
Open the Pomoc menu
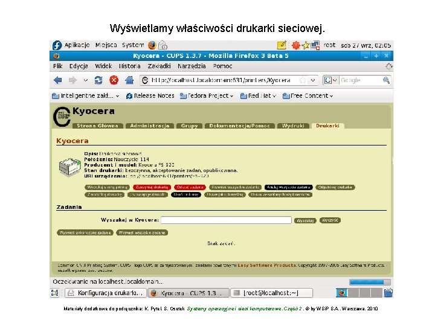click(x=222, y=66)
